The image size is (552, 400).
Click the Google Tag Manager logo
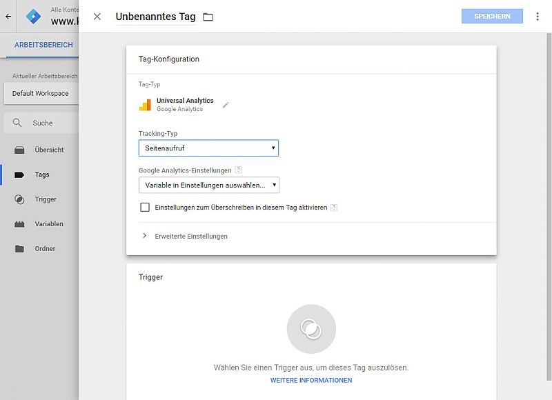pyautogui.click(x=33, y=17)
